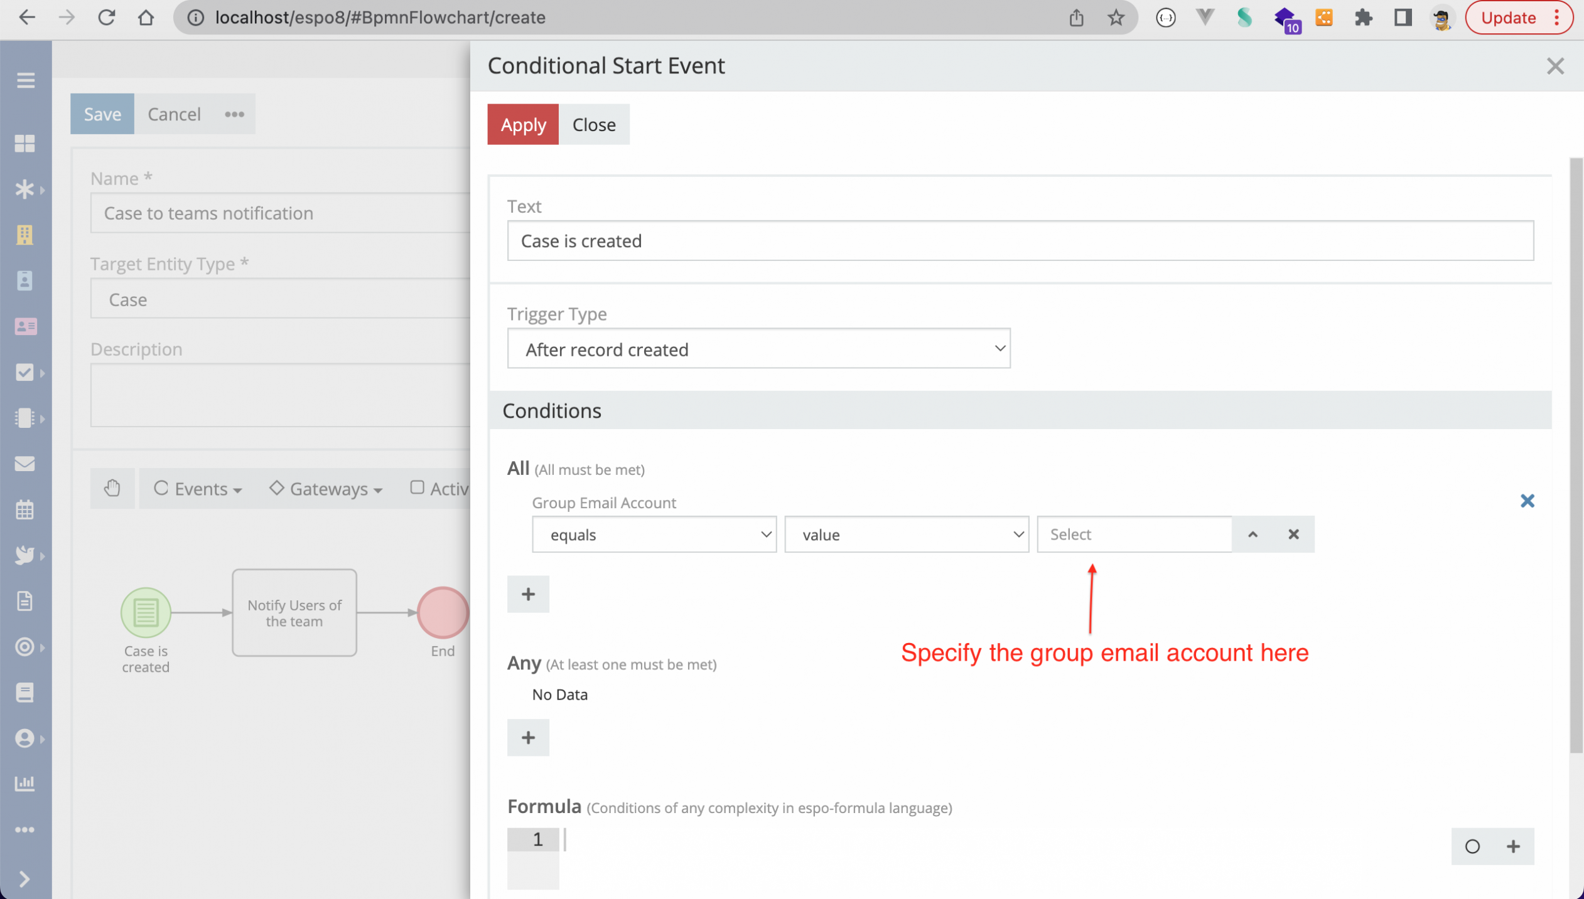Open the Calendar icon in sidebar
1584x899 pixels.
[25, 509]
